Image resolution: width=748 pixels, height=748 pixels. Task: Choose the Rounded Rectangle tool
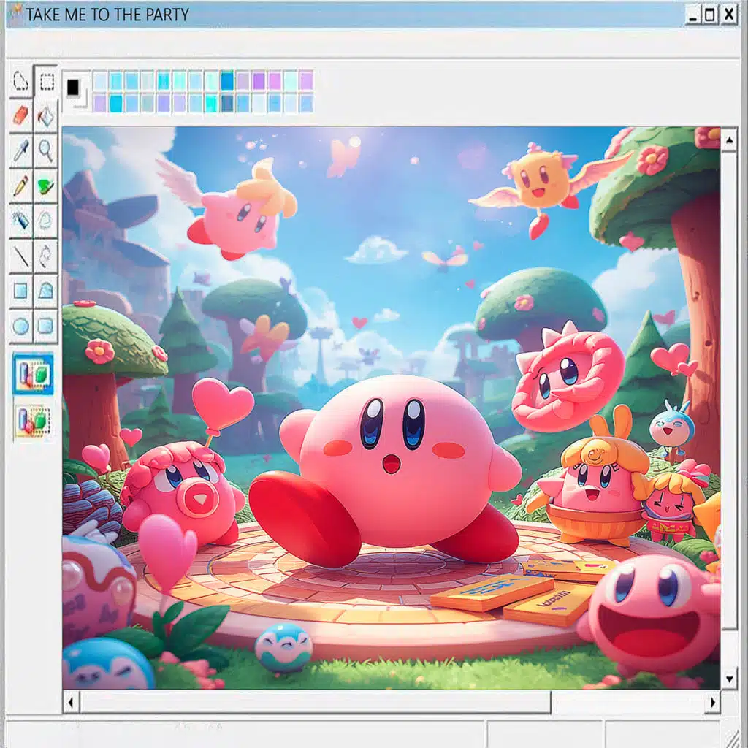(x=46, y=326)
